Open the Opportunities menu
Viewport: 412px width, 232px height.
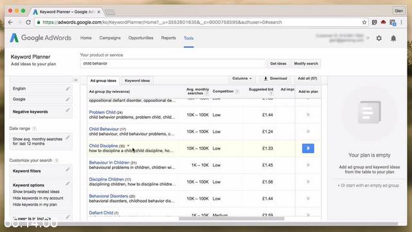click(x=140, y=38)
